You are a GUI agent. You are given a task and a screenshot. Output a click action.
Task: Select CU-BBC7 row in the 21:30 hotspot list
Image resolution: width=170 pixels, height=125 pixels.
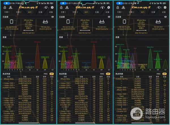(28, 107)
